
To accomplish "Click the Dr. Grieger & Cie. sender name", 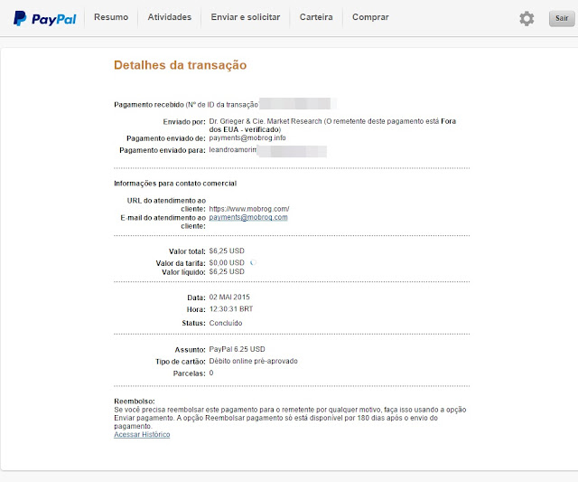I will click(x=266, y=121).
